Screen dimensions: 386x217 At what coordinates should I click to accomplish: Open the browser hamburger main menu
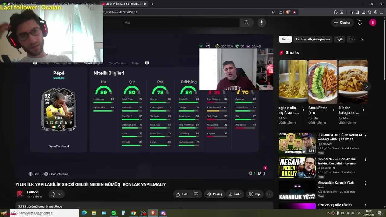(382, 12)
